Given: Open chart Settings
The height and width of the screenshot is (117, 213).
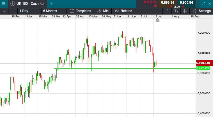Looking at the screenshot, I should [x=201, y=11].
